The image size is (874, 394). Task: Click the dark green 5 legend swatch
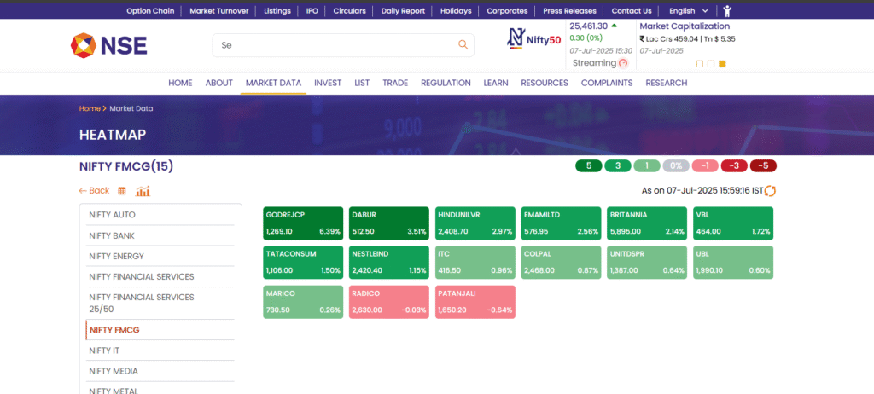[589, 166]
